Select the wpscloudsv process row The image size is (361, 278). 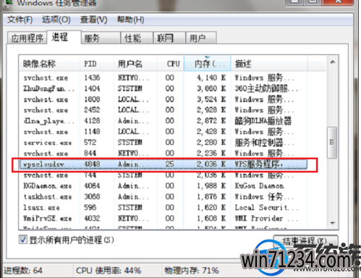[x=163, y=164]
